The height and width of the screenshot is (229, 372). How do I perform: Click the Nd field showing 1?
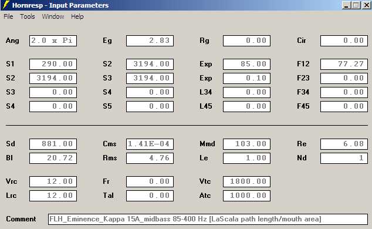pos(344,159)
